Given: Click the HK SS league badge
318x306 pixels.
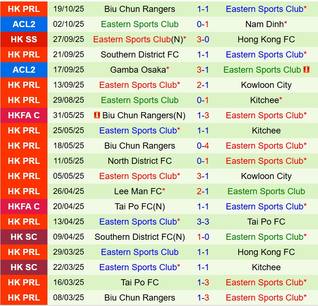Looking at the screenshot, I should pyautogui.click(x=24, y=39).
